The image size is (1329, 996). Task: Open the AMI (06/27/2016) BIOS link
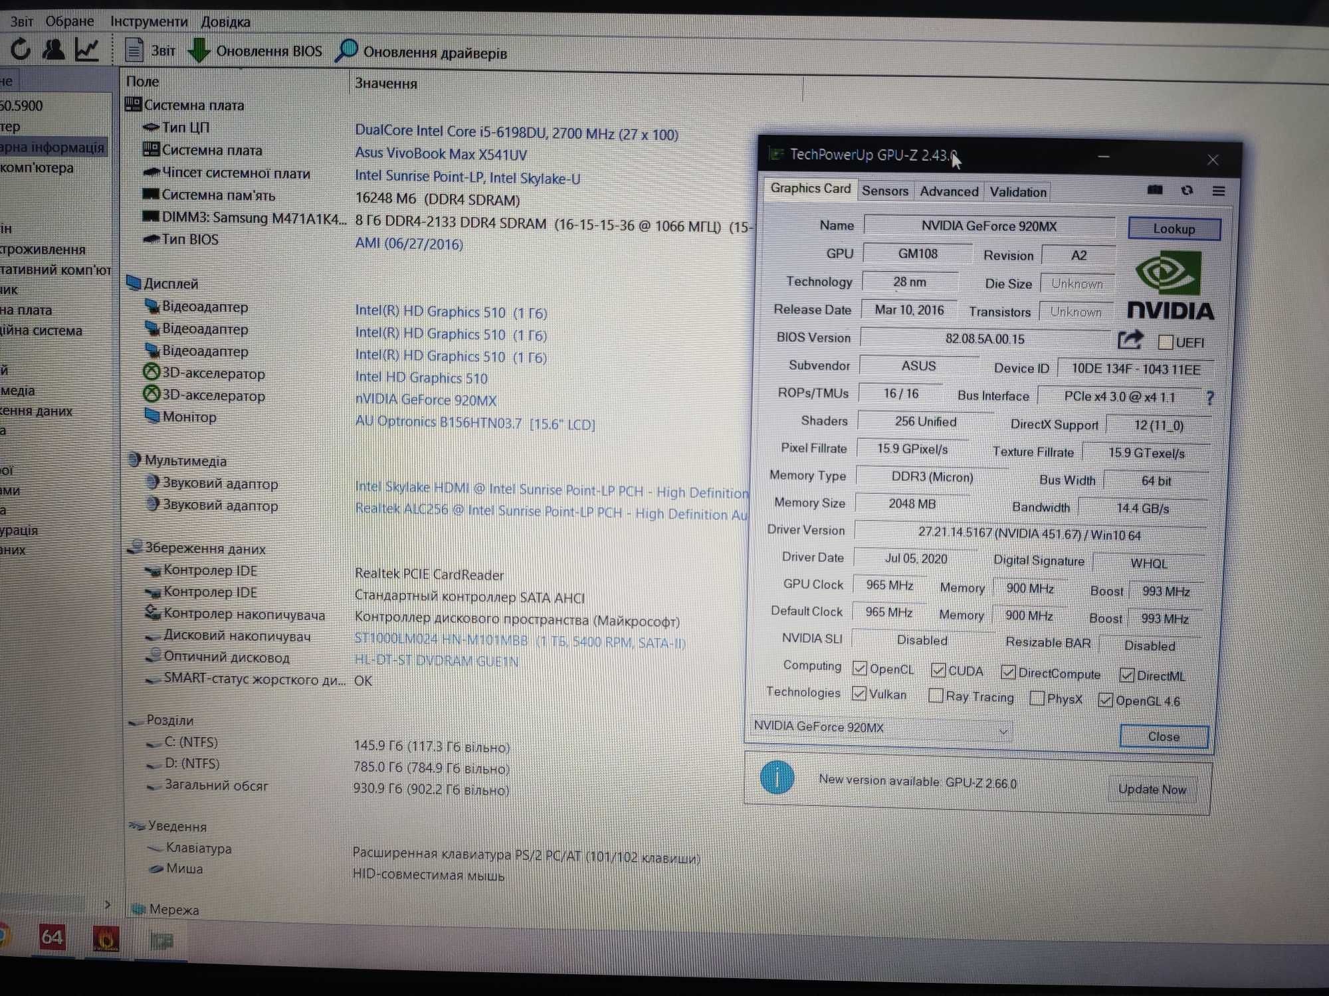pos(409,243)
